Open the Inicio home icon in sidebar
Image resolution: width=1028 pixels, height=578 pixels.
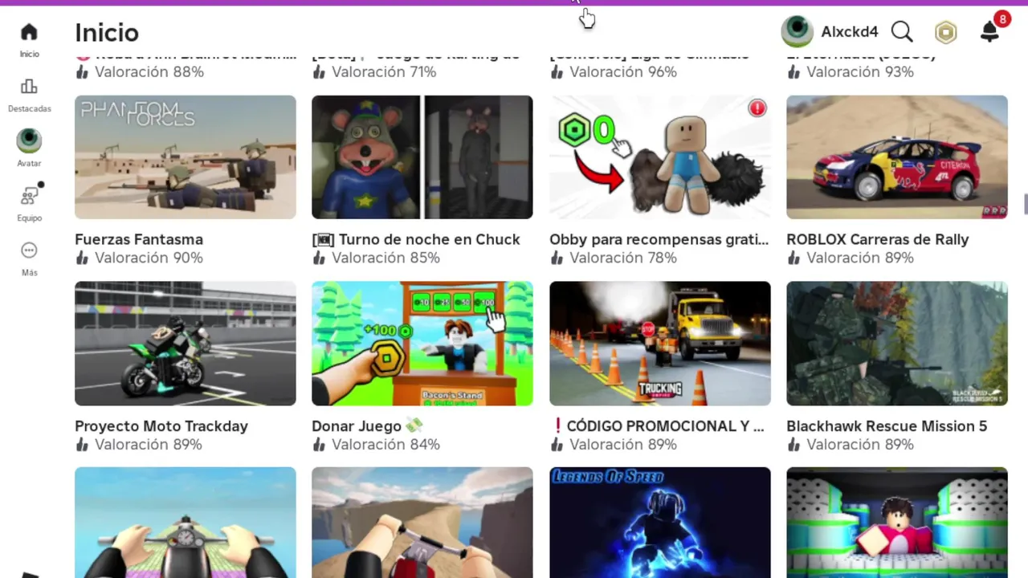(29, 32)
